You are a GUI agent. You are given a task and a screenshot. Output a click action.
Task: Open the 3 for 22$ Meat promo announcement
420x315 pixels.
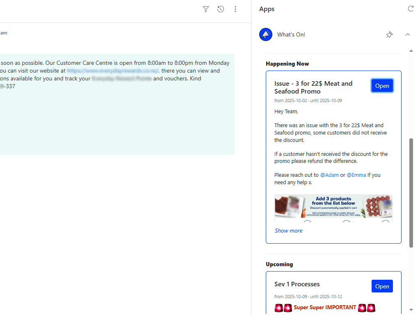pos(382,85)
